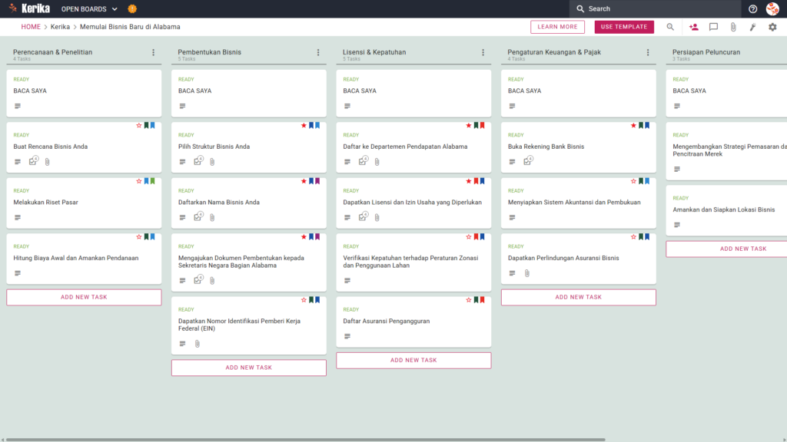Open the help question mark icon
This screenshot has height=442, width=787.
(x=752, y=9)
